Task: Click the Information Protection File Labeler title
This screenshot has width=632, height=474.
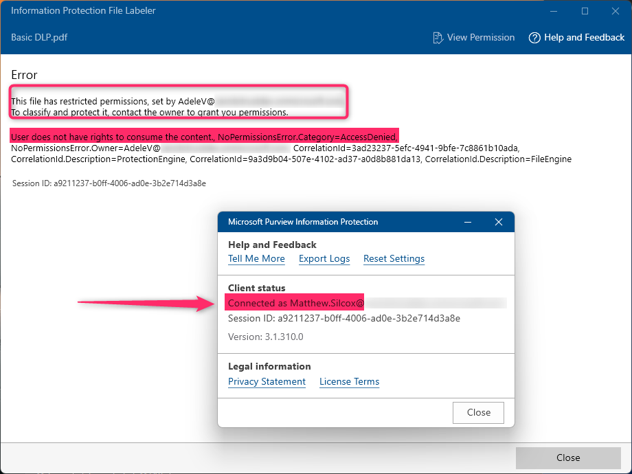Action: click(x=83, y=11)
